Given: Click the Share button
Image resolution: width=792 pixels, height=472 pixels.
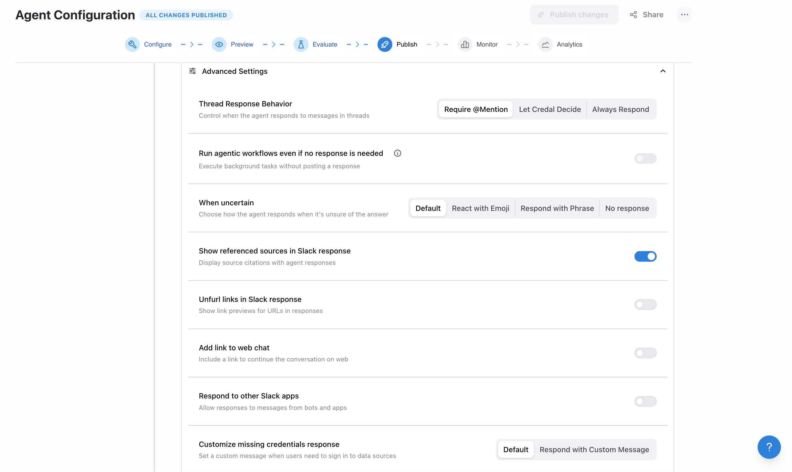Looking at the screenshot, I should [x=647, y=15].
